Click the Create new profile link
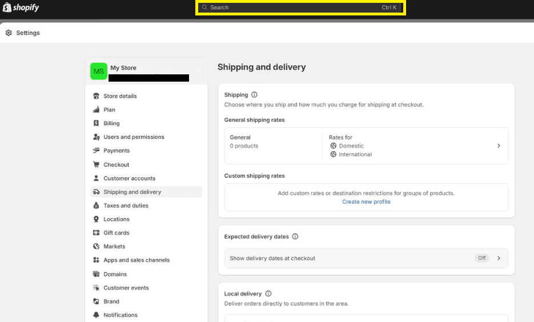534x322 pixels. point(366,202)
